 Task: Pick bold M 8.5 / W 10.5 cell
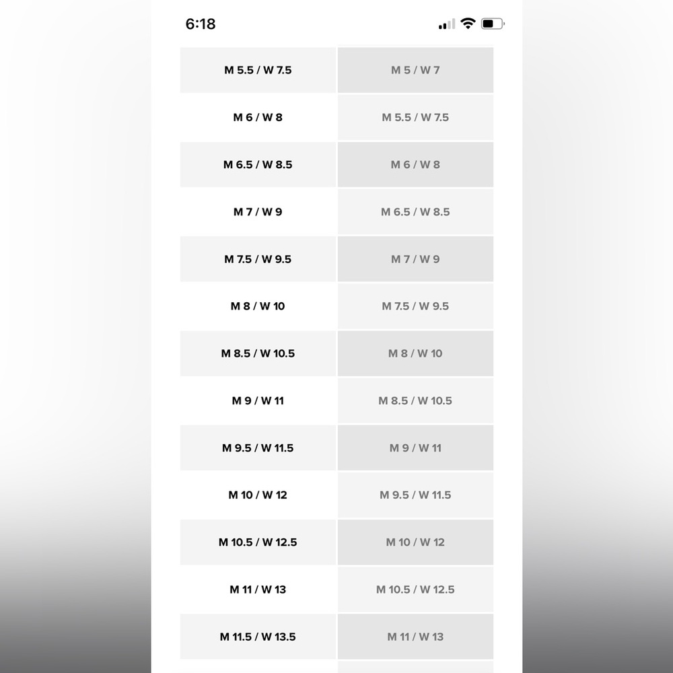[x=258, y=353]
